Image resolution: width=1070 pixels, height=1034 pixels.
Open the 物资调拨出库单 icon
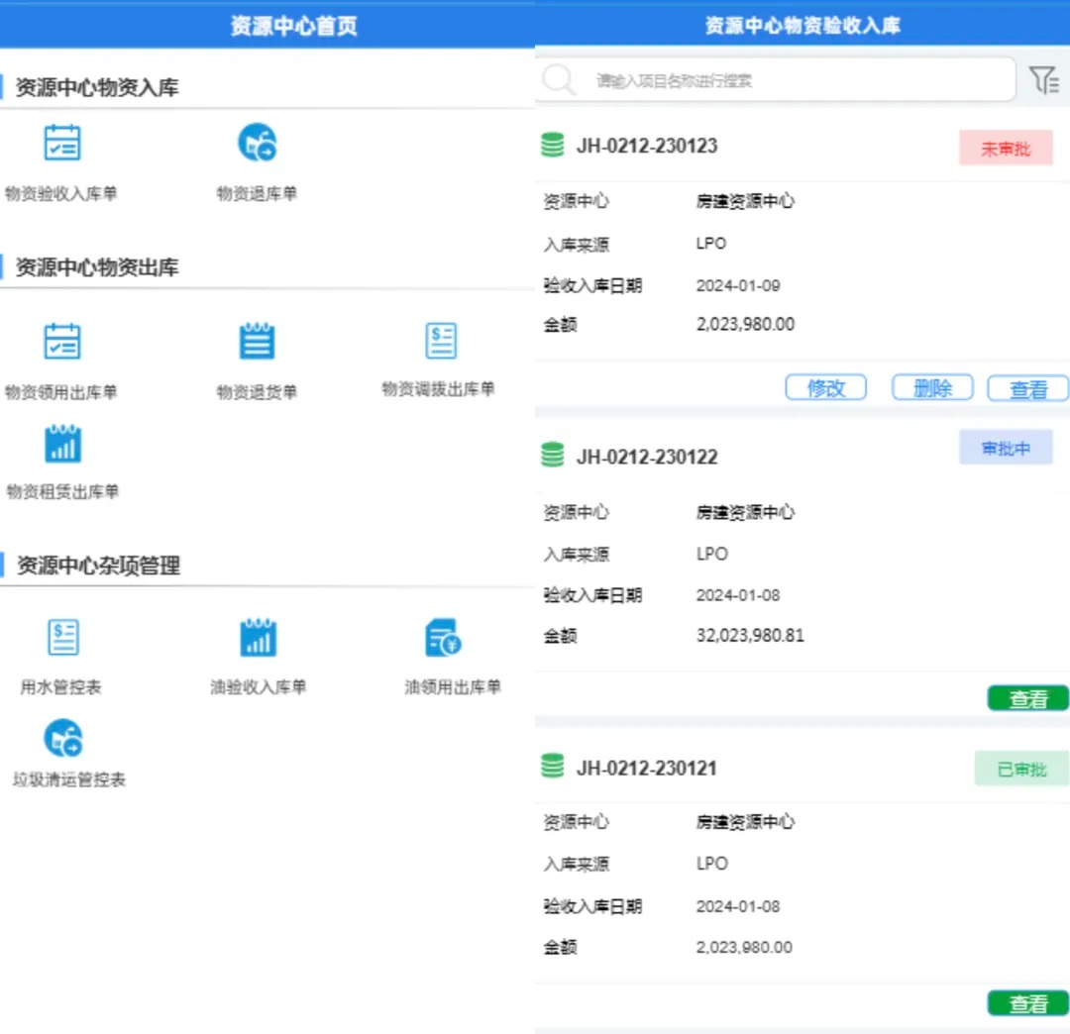coord(441,342)
